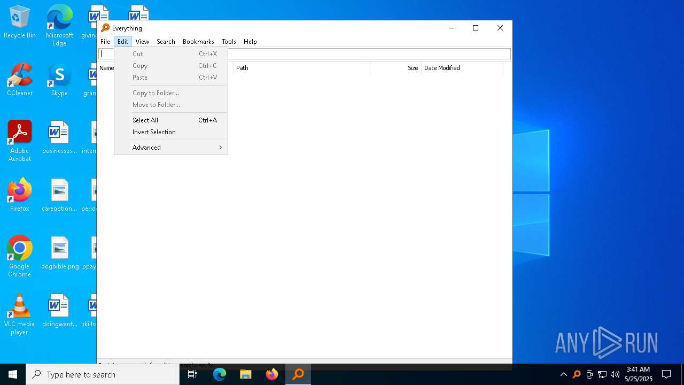
Task: Click the Everything taskbar button
Action: click(x=298, y=374)
